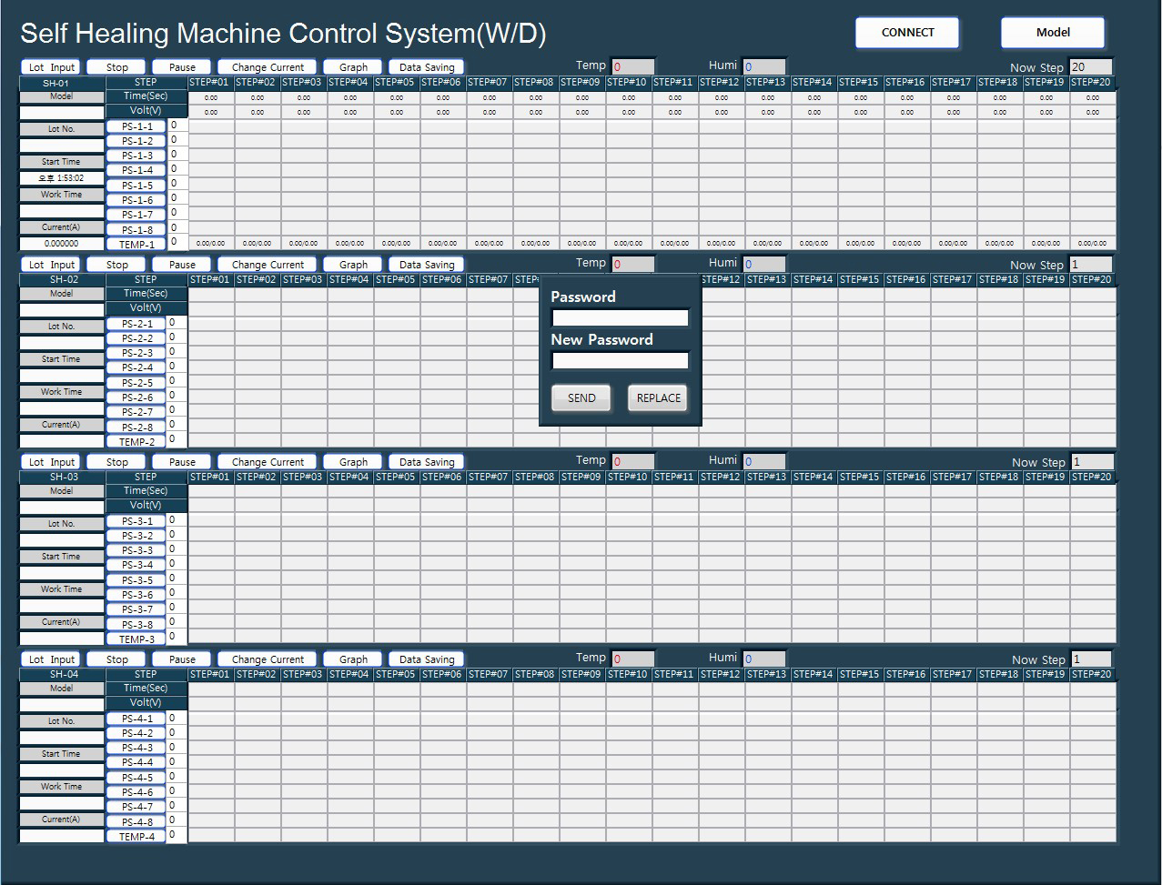Pause the SH-03 process

click(182, 462)
